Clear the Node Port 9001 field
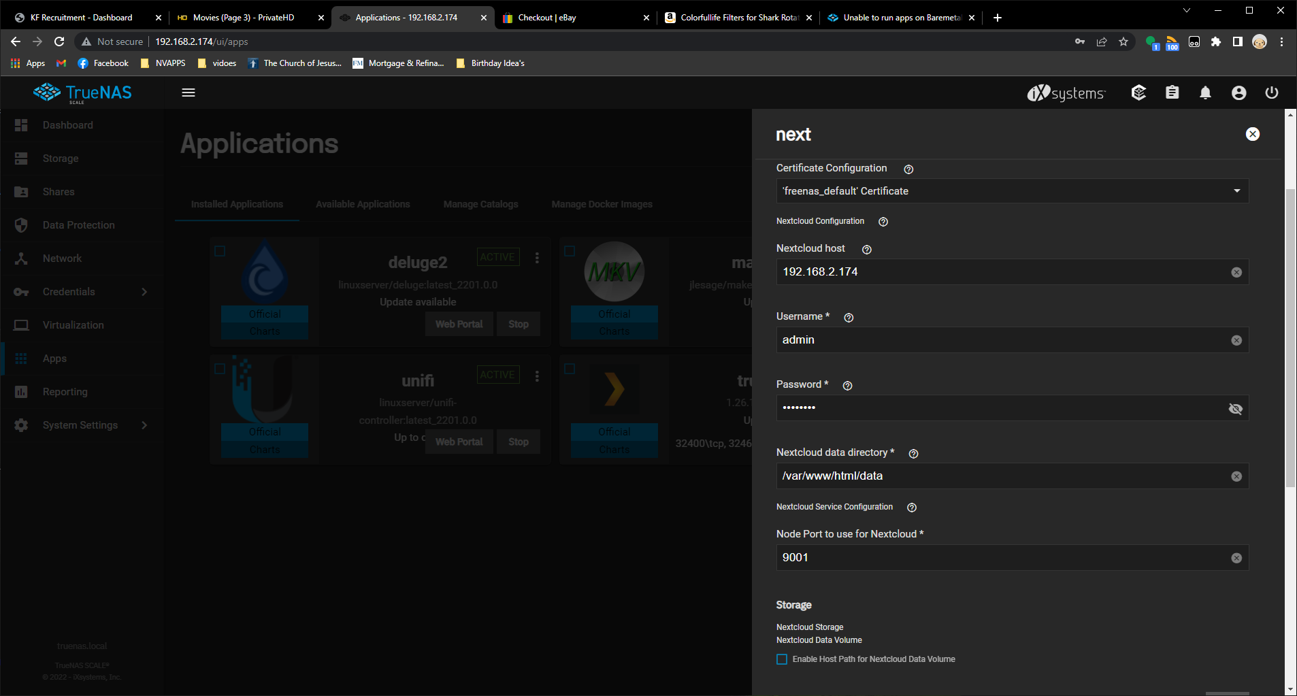1297x696 pixels. (1236, 558)
